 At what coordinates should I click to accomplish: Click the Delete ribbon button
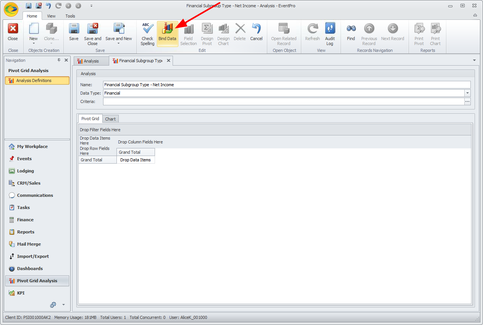240,32
